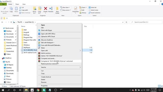Open Downloads under Quick access
This screenshot has height=92, width=163.
[10, 34]
